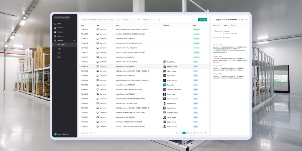
Task: Open the three-dot menu for row PC-00001
Action: click(x=207, y=29)
